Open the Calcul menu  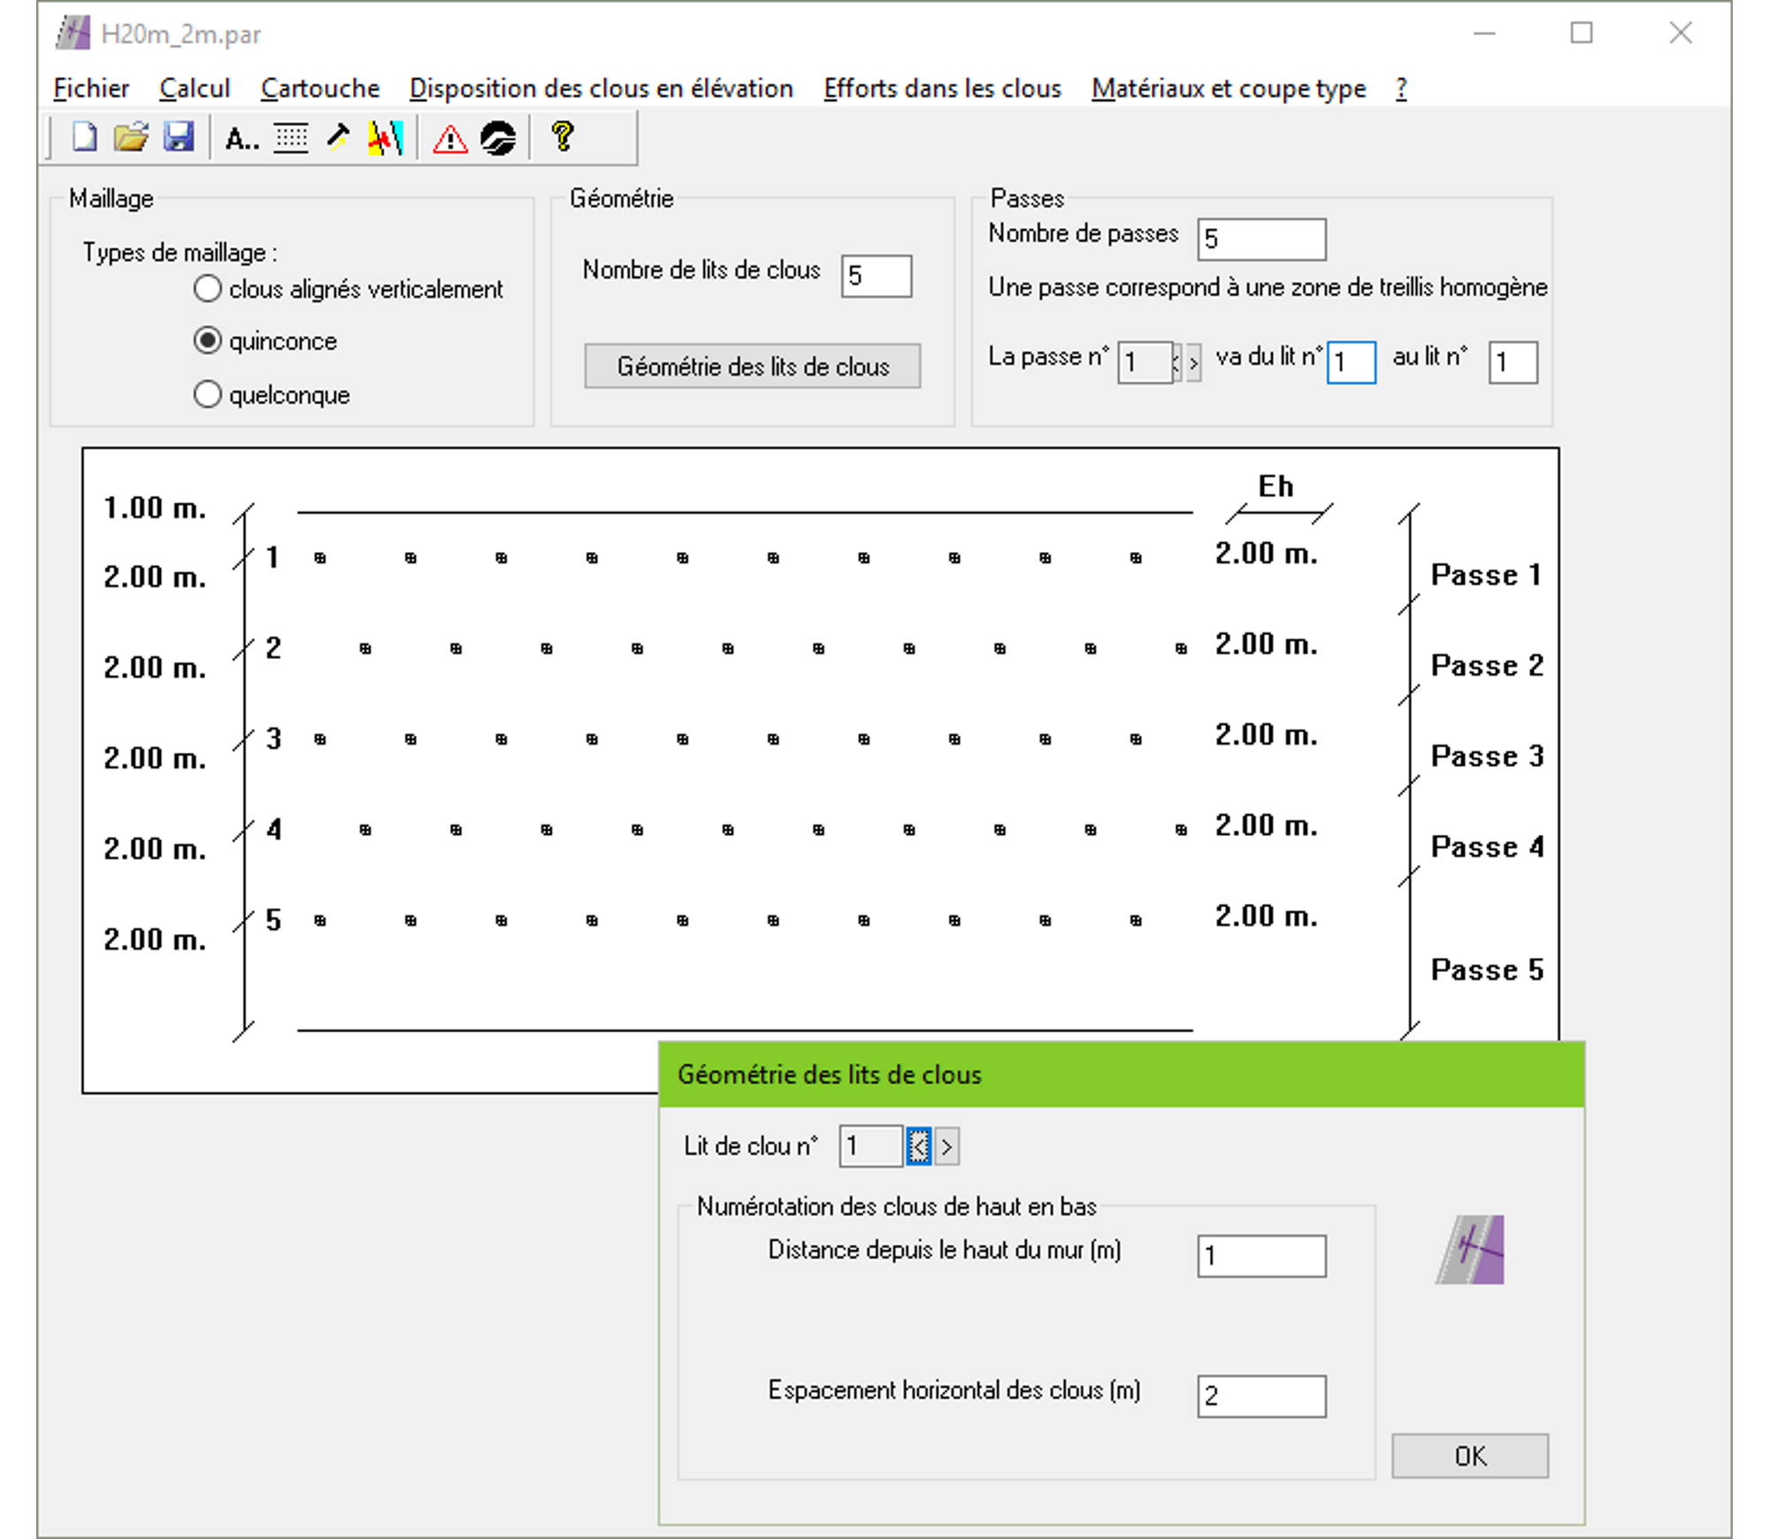tap(194, 88)
